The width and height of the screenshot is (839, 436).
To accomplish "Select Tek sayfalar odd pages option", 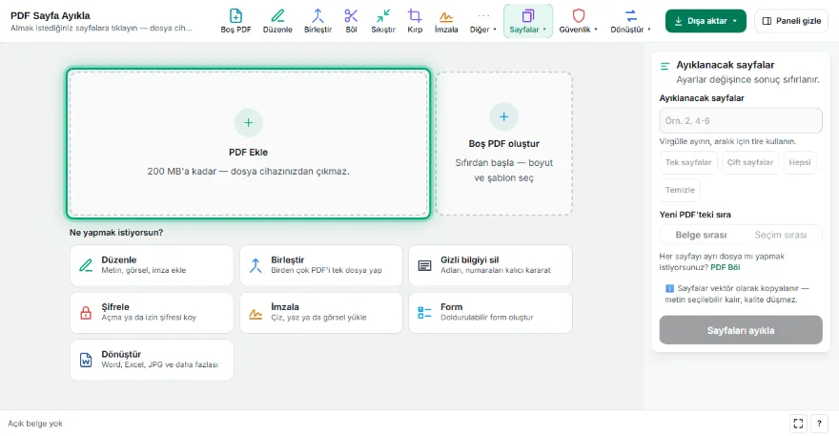I will [x=688, y=162].
